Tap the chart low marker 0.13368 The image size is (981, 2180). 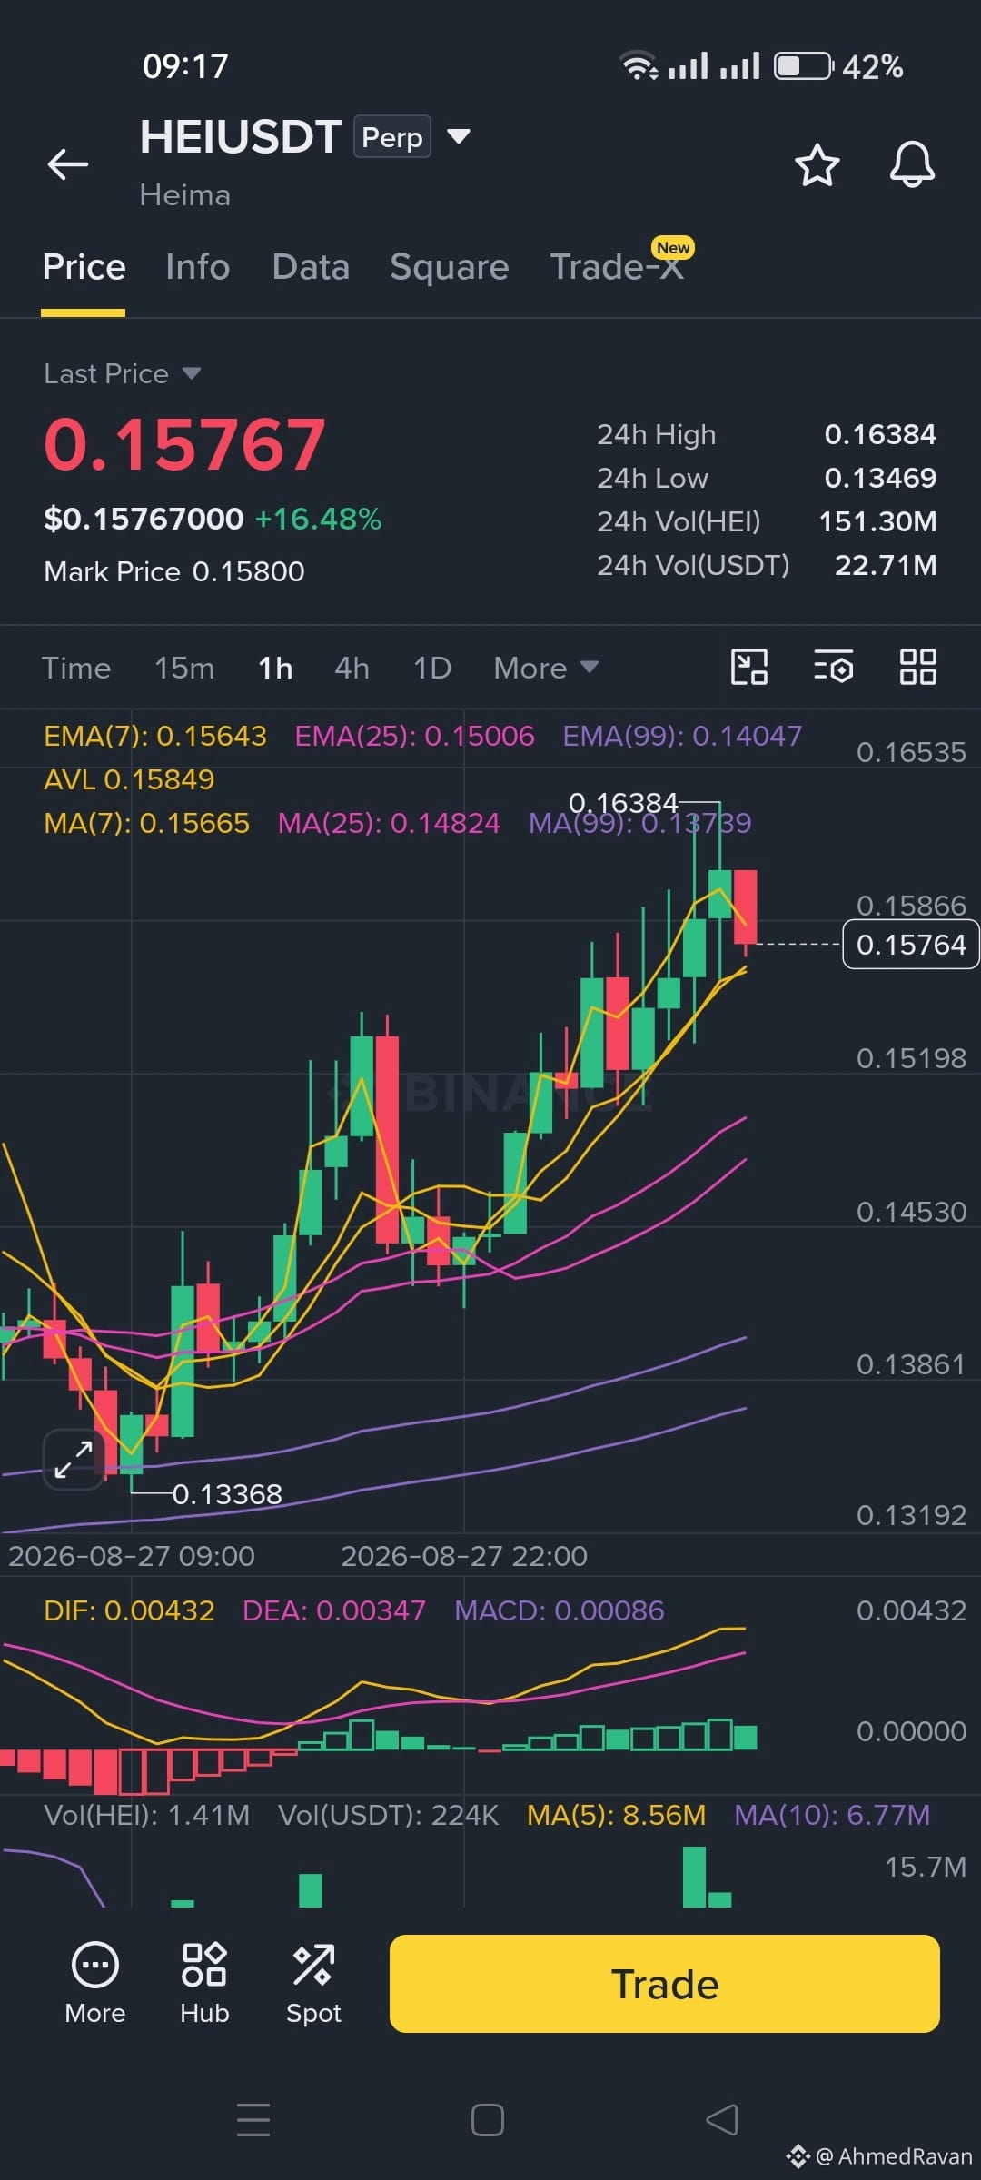tap(227, 1494)
